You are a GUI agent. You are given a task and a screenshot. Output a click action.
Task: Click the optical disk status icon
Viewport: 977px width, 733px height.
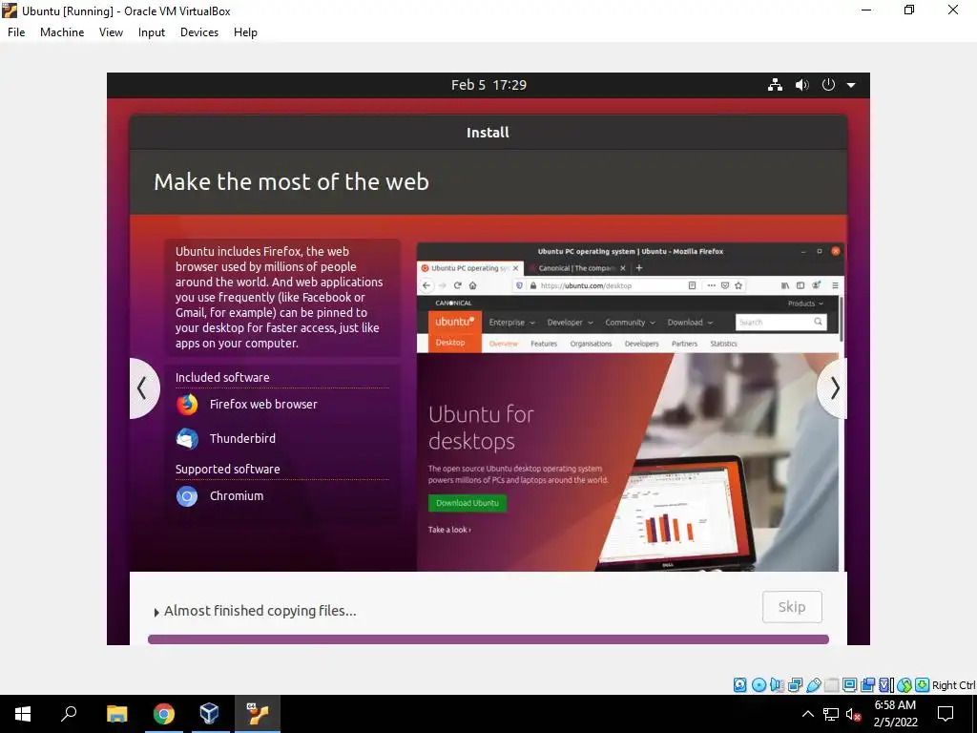[759, 685]
